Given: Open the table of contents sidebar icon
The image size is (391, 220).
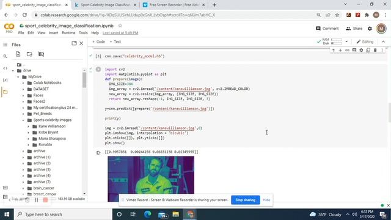Looking at the screenshot, I should click(5, 45).
